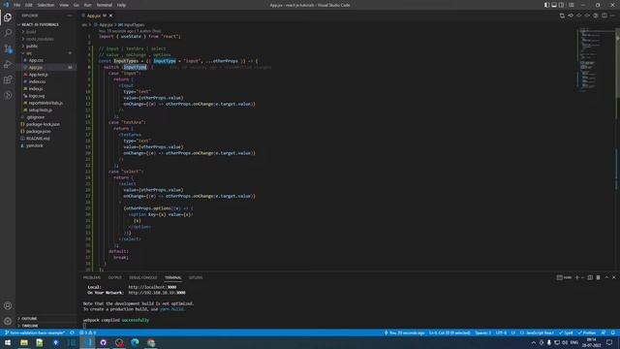
Task: Open editor more actions ellipsis
Action: [612, 16]
